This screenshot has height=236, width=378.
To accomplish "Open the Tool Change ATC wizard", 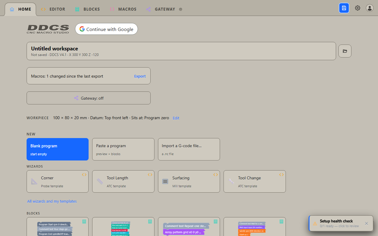I will click(x=255, y=181).
